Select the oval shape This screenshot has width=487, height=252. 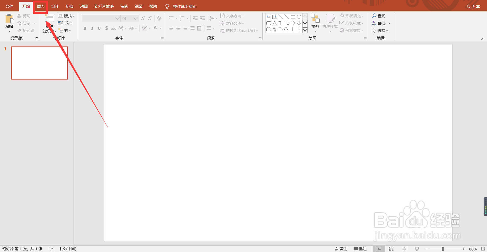[x=299, y=17]
